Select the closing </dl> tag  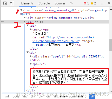coord(30,90)
